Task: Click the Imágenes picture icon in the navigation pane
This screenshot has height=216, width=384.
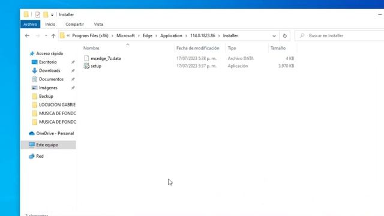Action: coord(34,88)
